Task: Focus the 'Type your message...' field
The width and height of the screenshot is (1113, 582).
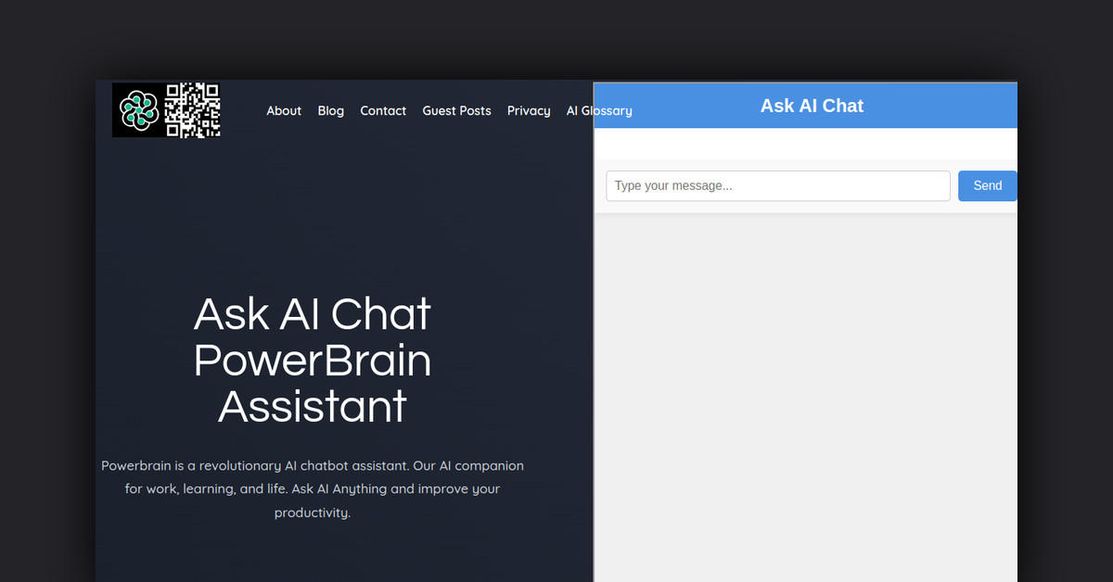Action: pyautogui.click(x=777, y=186)
